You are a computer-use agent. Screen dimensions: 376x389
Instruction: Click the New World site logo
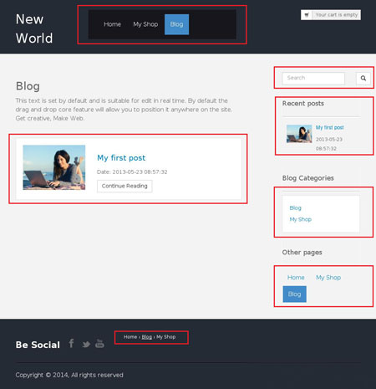[34, 28]
